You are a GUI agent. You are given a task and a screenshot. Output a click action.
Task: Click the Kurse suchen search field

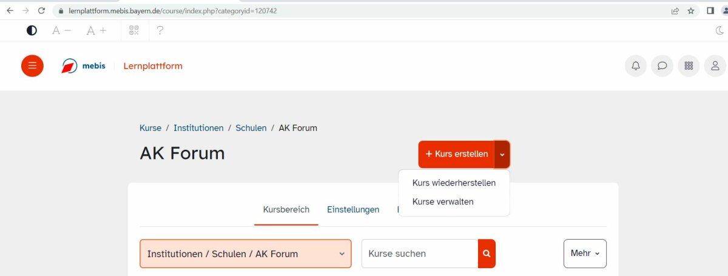click(420, 254)
